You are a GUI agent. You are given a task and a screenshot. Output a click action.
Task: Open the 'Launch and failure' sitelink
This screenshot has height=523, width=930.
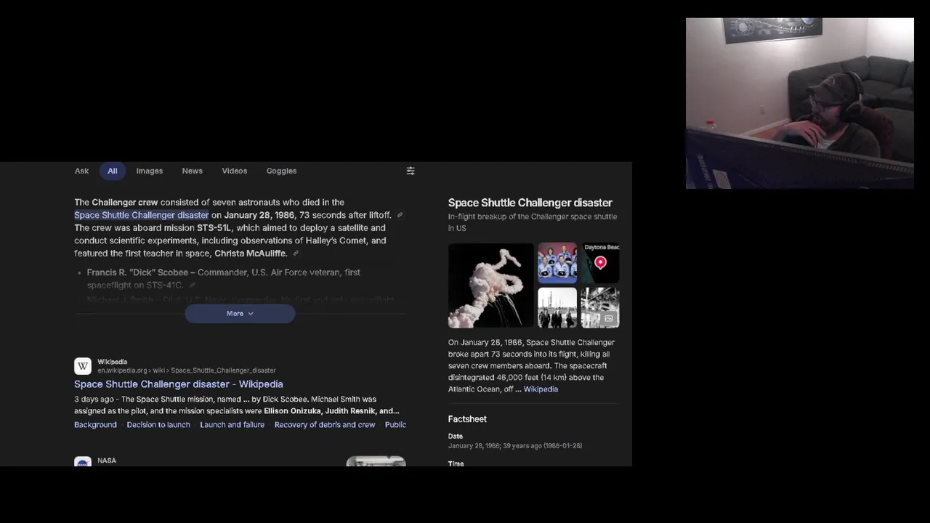232,425
